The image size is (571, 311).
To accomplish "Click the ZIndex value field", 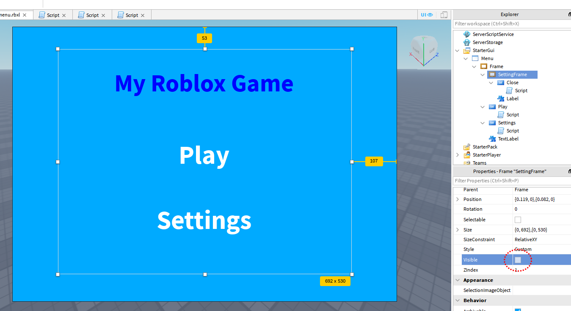I will point(542,270).
